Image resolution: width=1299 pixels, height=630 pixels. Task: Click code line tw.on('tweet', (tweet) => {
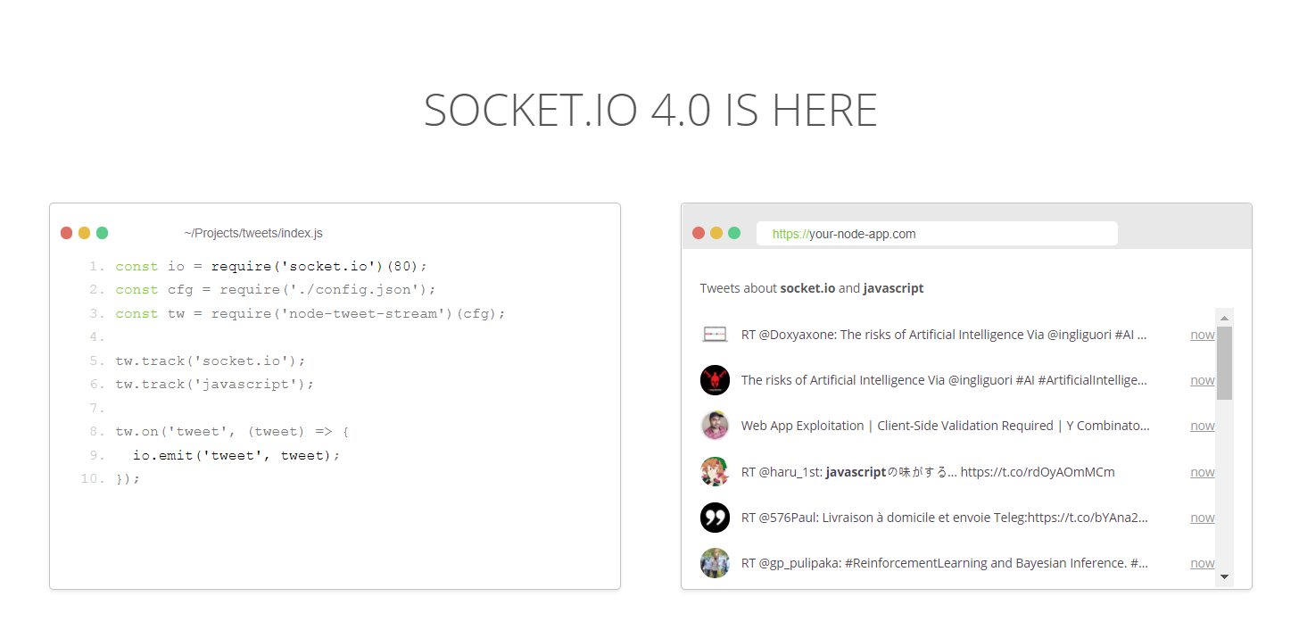pyautogui.click(x=233, y=432)
